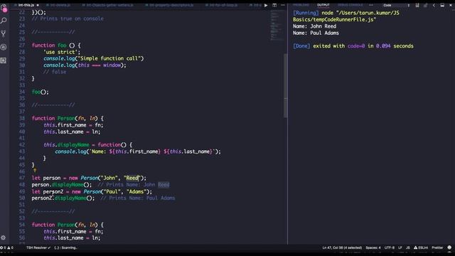
Task: Click 'use strict' on line 28
Action: tap(62, 52)
